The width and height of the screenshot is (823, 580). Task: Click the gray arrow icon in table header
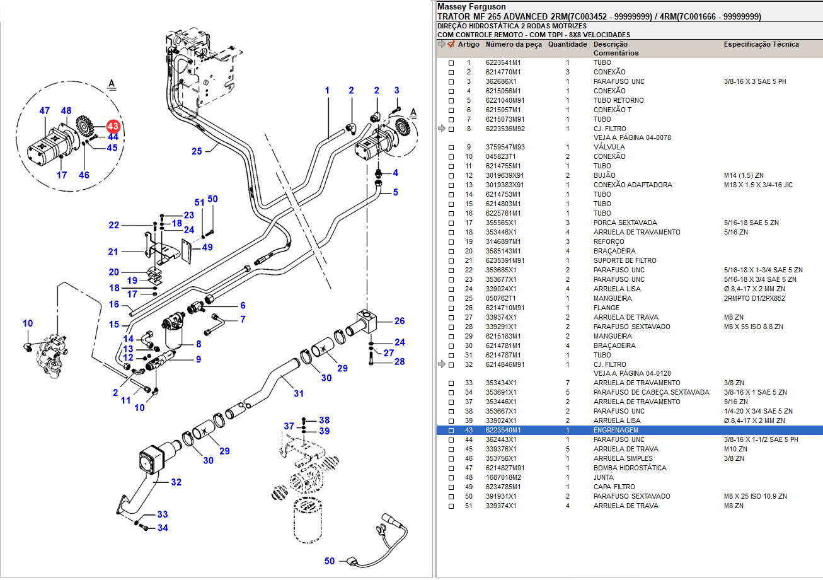441,44
